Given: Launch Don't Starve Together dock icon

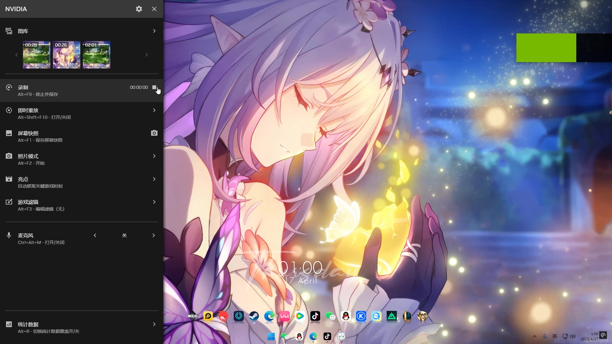Looking at the screenshot, I should pos(422,316).
